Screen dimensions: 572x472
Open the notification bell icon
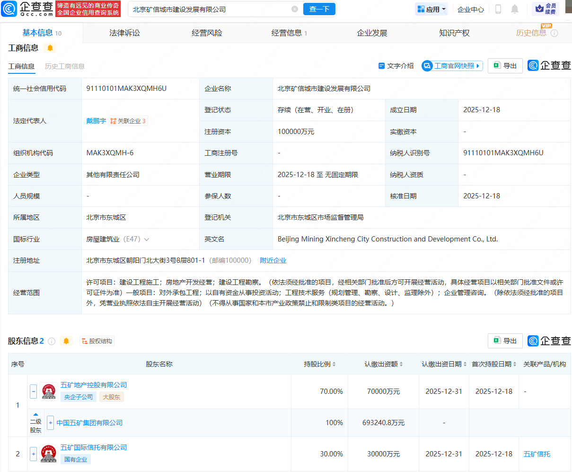click(514, 9)
